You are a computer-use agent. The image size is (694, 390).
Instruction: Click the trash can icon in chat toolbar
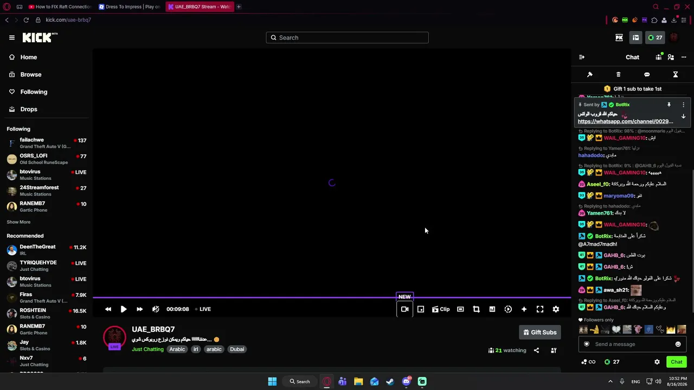coord(618,74)
